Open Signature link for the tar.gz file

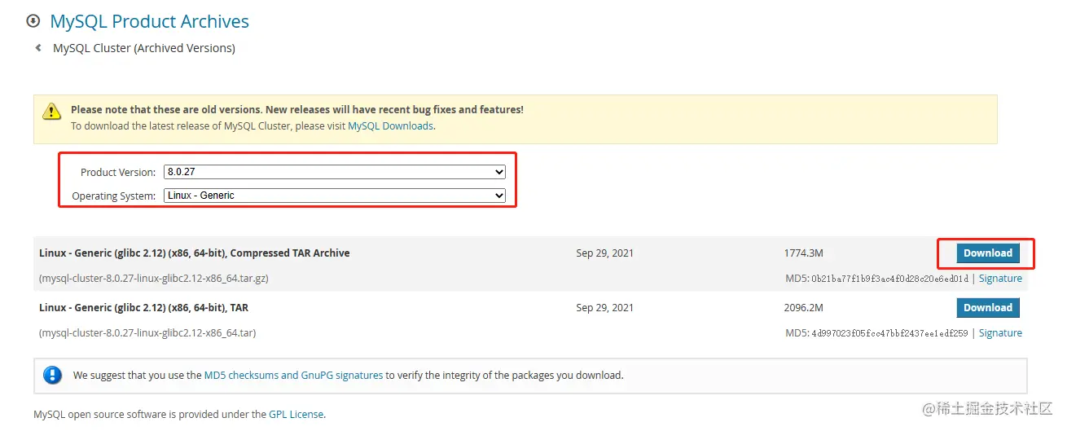pos(1000,279)
